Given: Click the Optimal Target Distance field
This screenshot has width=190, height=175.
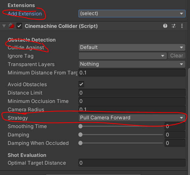Looking at the screenshot, I should 132,163.
